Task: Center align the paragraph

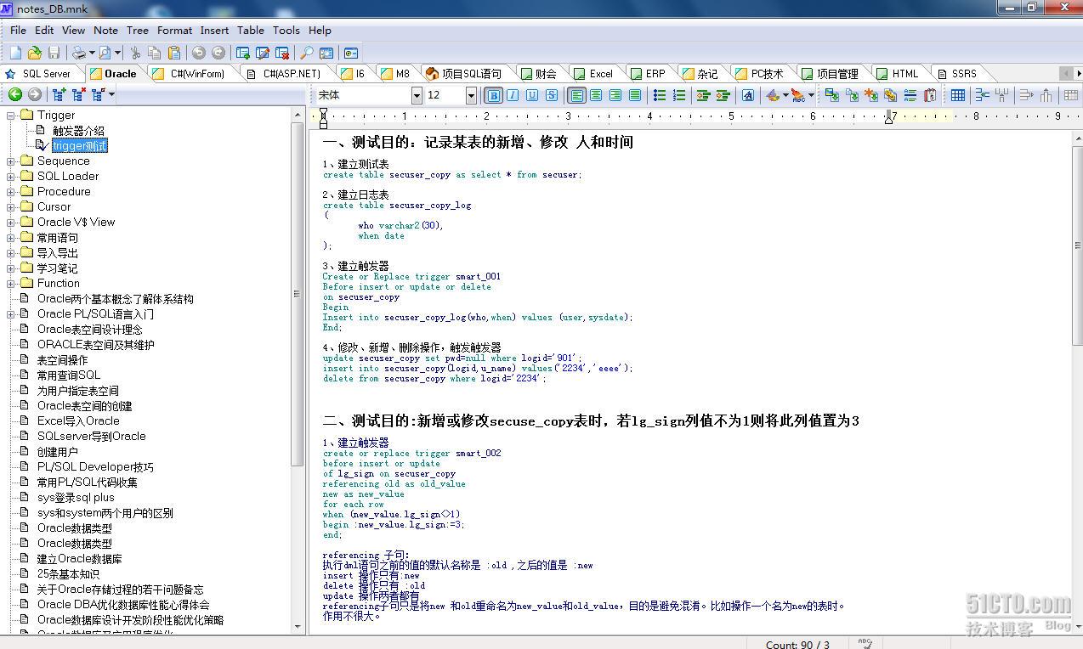Action: [x=596, y=95]
